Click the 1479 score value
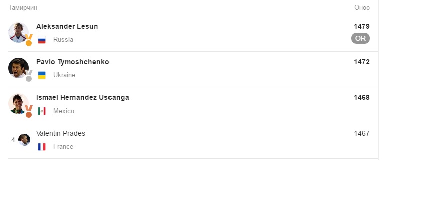The image size is (434, 216). tap(362, 26)
